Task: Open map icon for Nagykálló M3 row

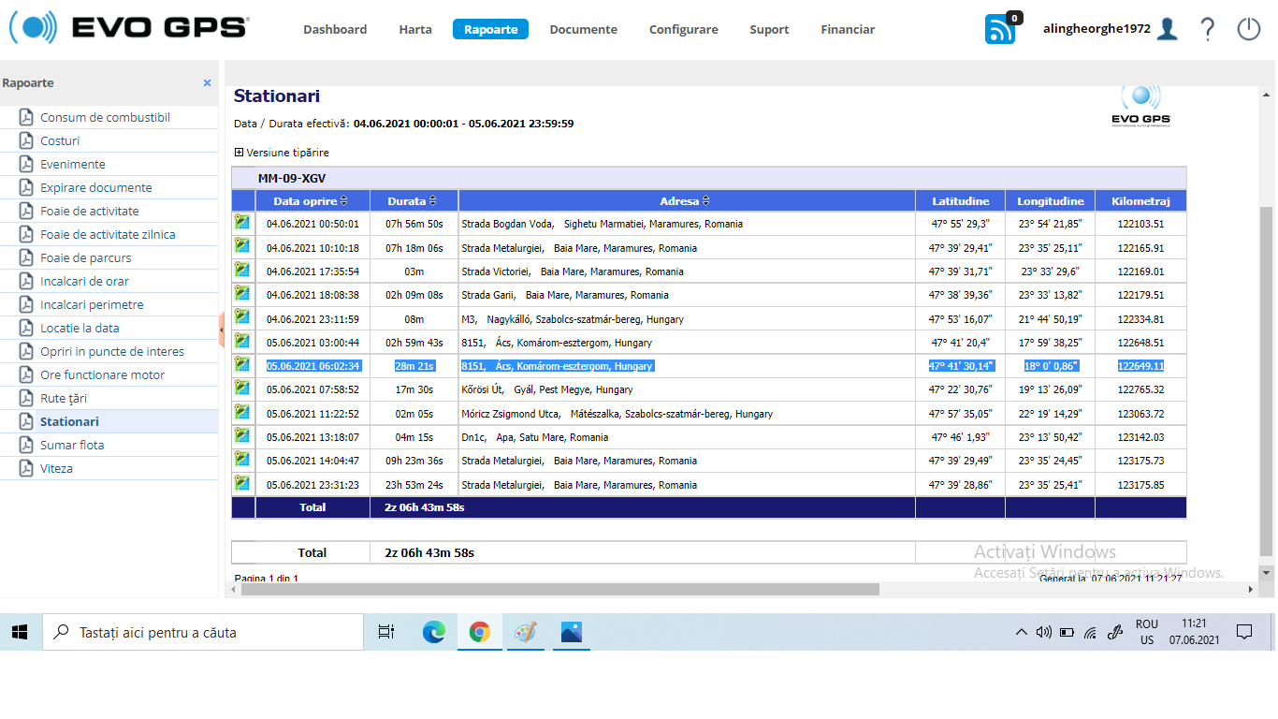Action: pyautogui.click(x=242, y=317)
